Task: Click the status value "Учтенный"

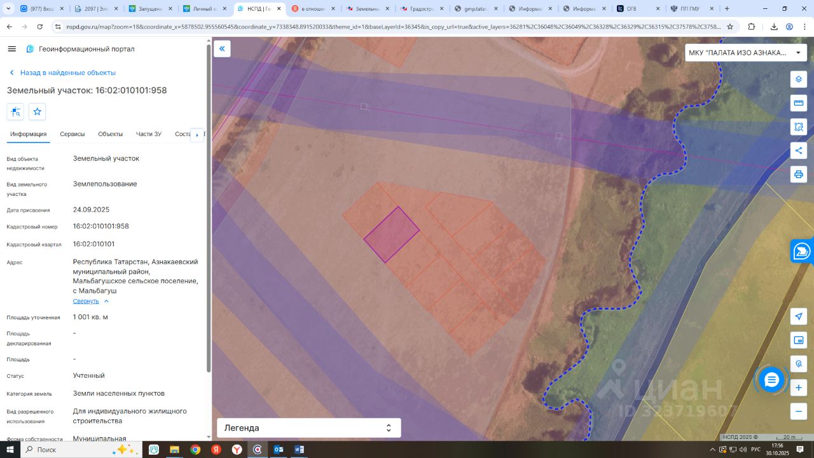Action: coord(89,376)
